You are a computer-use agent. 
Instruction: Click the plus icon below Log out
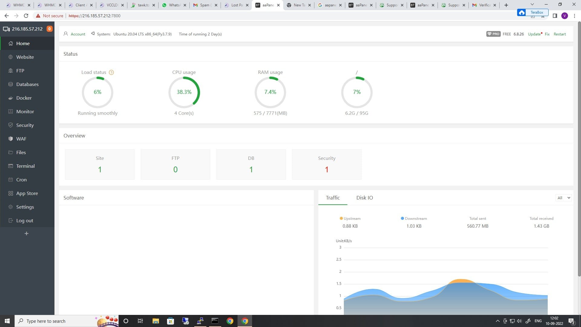(26, 233)
